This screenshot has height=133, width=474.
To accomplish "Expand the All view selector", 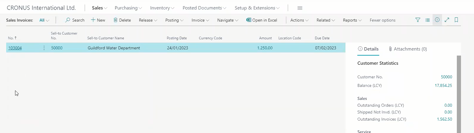I will click(44, 20).
